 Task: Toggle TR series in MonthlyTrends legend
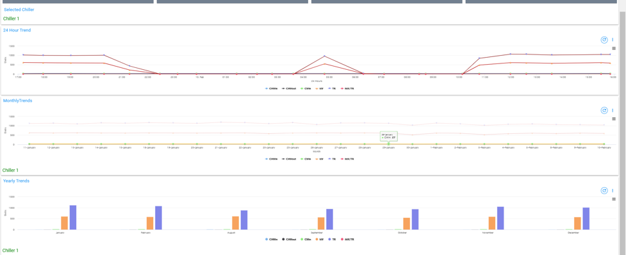point(332,159)
